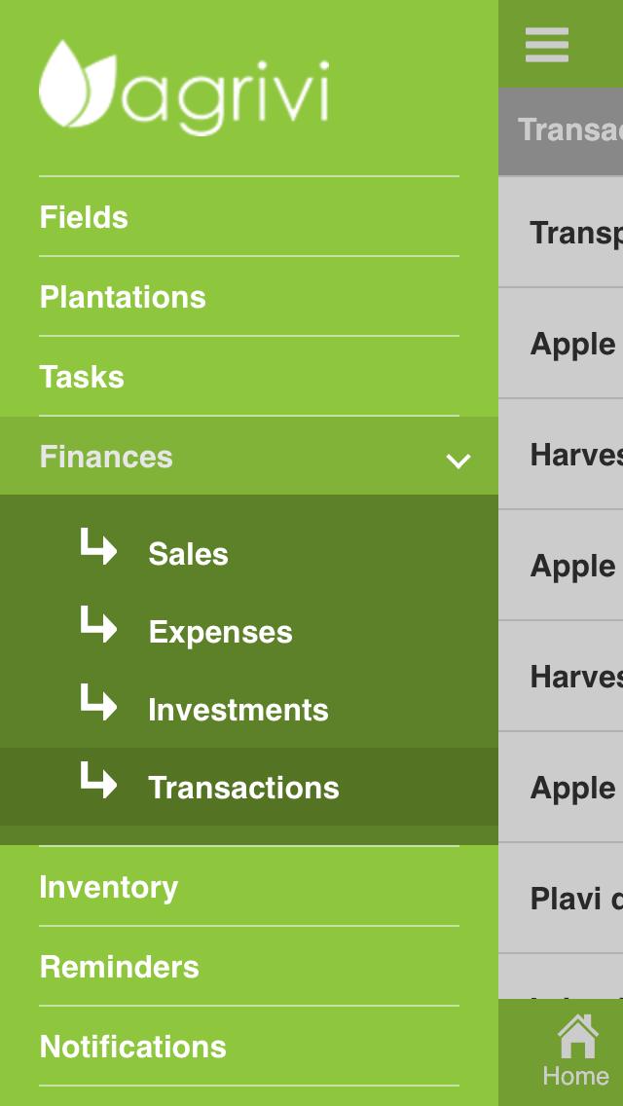Tap the hamburger menu icon

click(546, 45)
